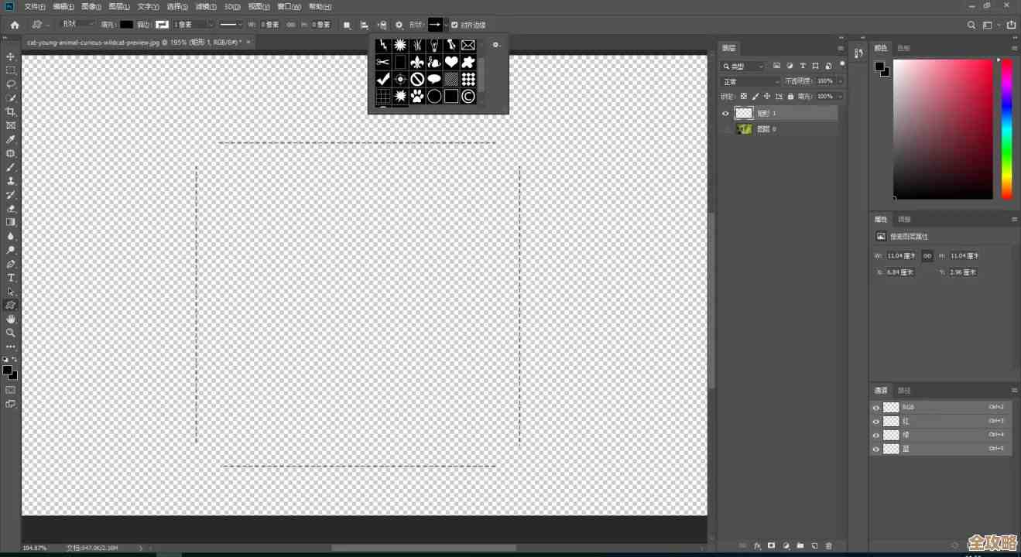Pick the heart custom shape
Image resolution: width=1021 pixels, height=557 pixels.
coord(451,62)
